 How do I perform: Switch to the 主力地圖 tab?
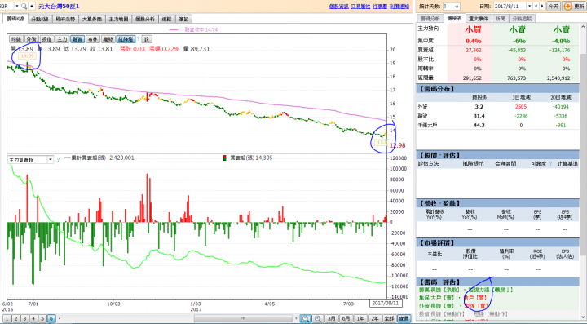click(118, 19)
